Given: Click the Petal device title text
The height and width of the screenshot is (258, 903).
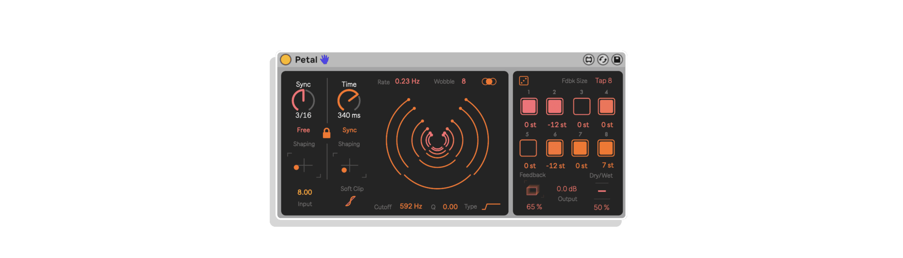Looking at the screenshot, I should coord(306,60).
